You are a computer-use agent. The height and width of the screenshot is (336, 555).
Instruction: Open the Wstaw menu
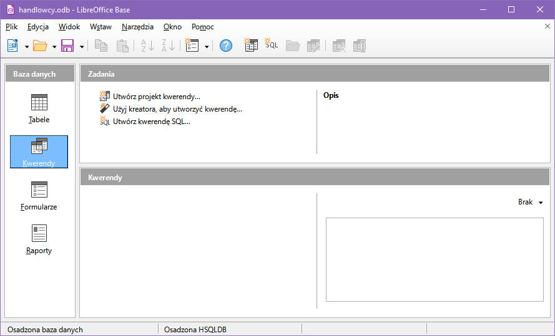point(101,27)
